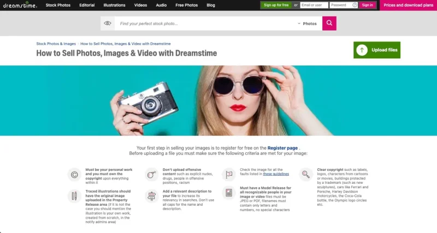Click the page heading How to Sell Photos
Viewport: 437px width, 233px height.
click(x=127, y=53)
